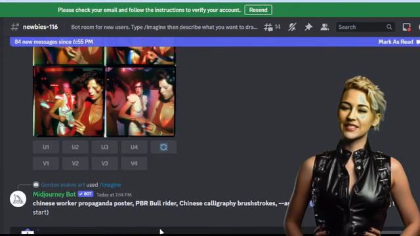Open the inbox icon beside search

coord(407,27)
